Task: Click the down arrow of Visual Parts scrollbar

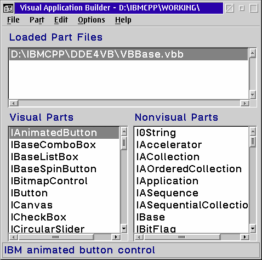Action: (x=124, y=228)
